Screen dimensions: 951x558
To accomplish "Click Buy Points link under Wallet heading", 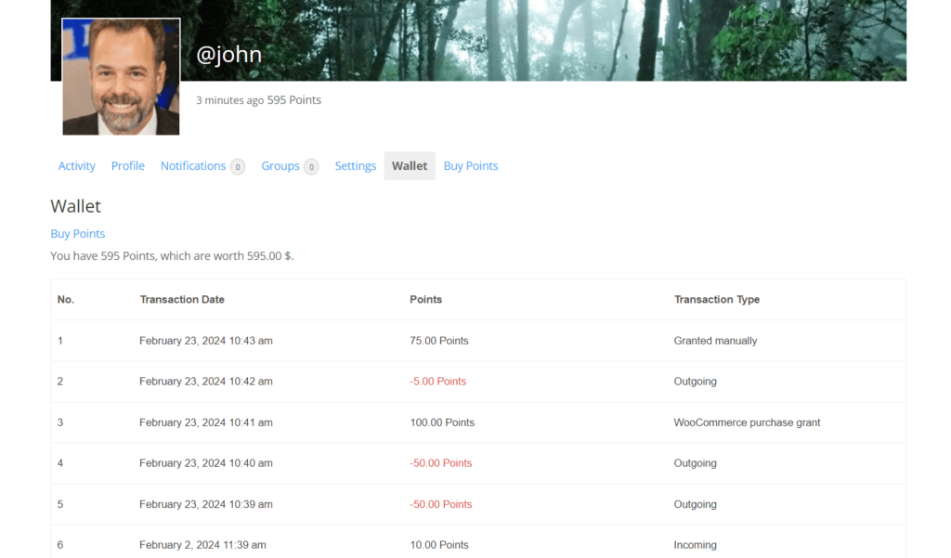I will [x=78, y=234].
